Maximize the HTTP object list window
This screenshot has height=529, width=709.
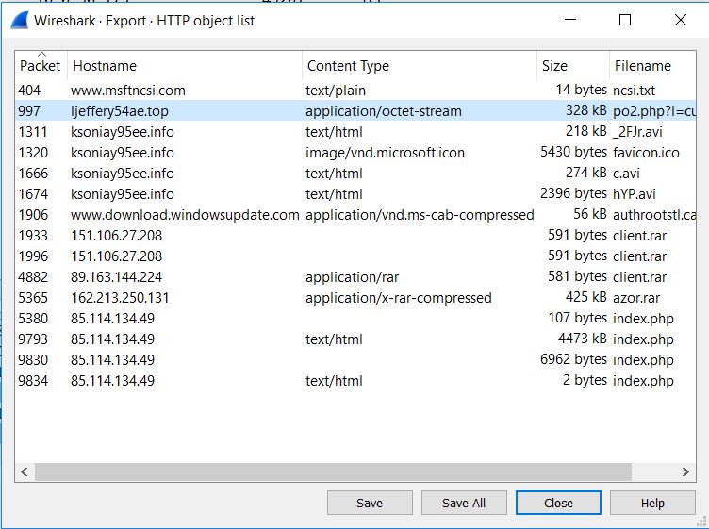(625, 20)
